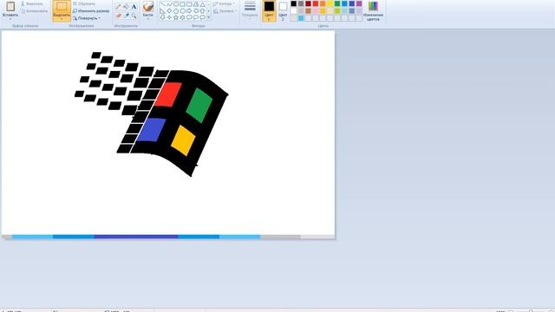Choose the Hexagon shape in shapes gallery

coord(183,11)
